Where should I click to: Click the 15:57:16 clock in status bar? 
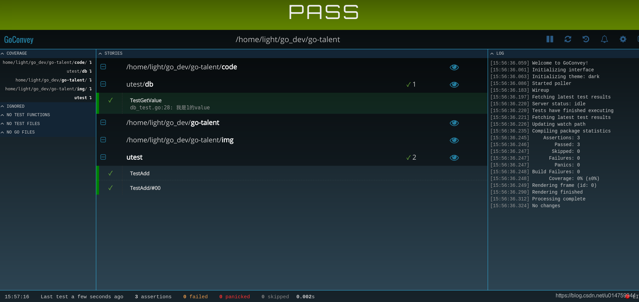tap(17, 297)
